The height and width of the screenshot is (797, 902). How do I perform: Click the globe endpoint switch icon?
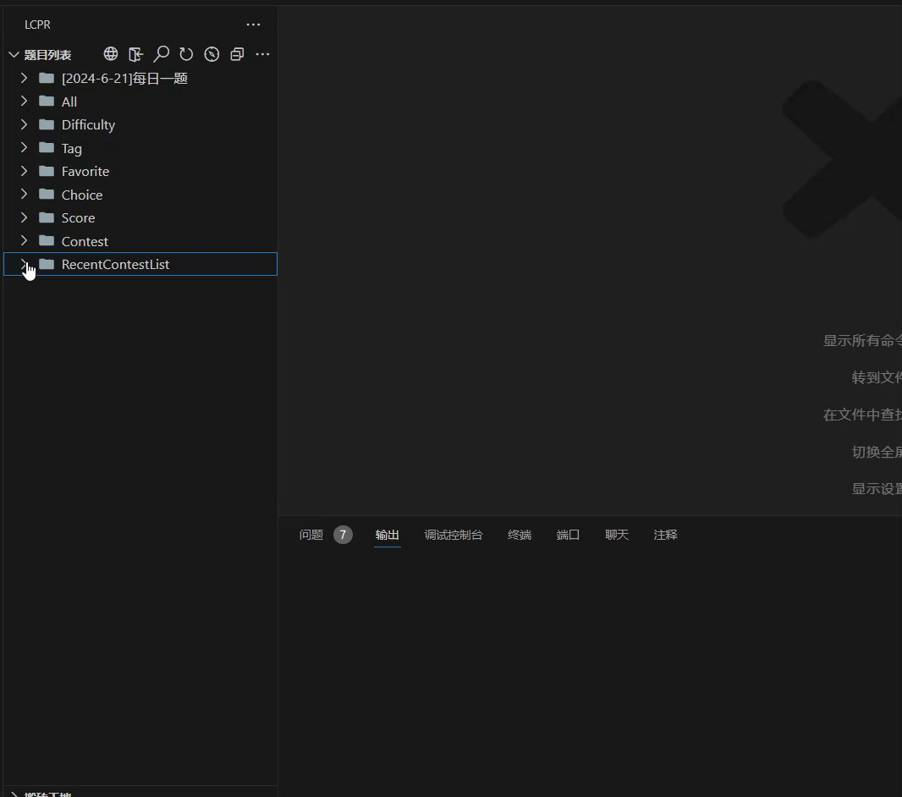(x=111, y=54)
